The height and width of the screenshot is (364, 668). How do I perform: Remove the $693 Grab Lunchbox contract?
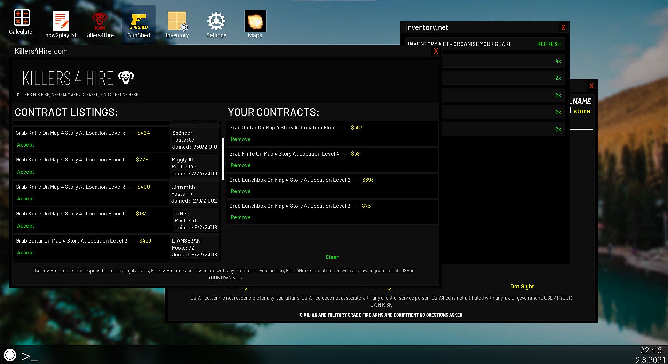click(x=240, y=191)
